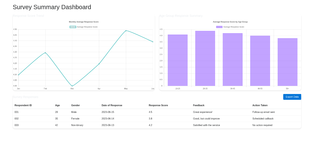Open the Survey Summary Dashboard title
Screen dimensions: 314x165
(x=52, y=7)
